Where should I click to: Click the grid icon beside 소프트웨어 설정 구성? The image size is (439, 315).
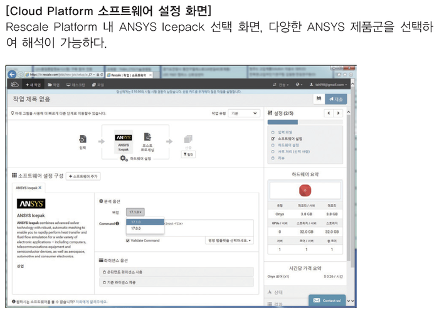pyautogui.click(x=14, y=176)
